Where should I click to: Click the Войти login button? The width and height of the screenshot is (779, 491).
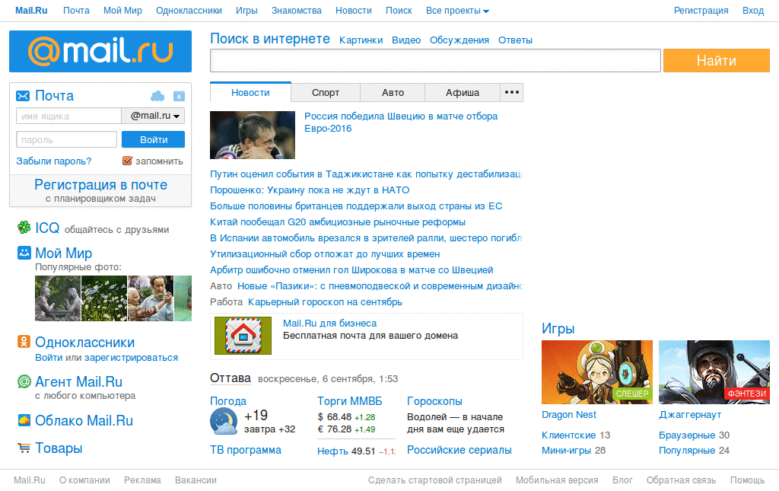[154, 139]
